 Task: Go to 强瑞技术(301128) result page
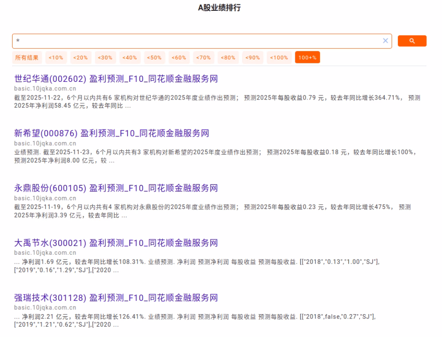(116, 298)
